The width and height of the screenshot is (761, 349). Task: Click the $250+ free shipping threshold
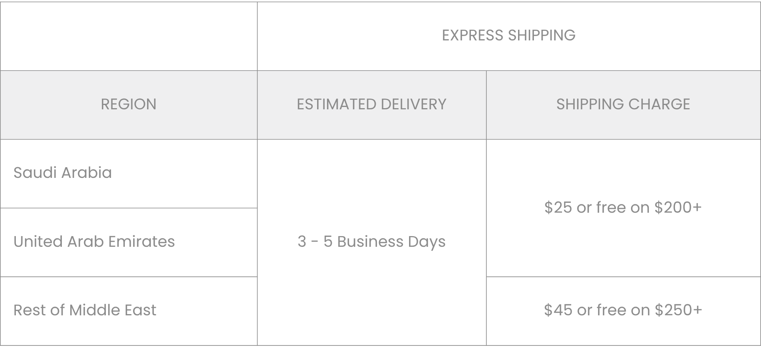(678, 310)
